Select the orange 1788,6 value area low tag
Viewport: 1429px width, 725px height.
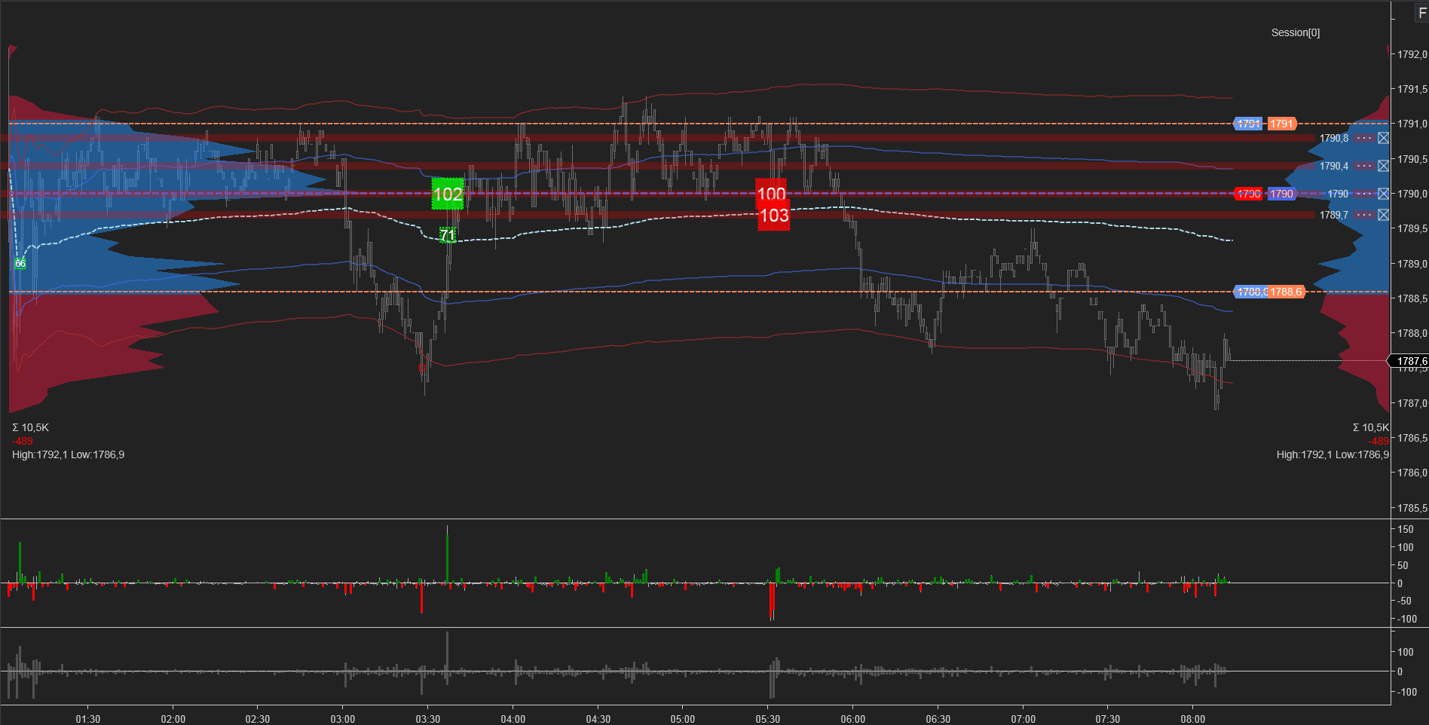[1286, 292]
